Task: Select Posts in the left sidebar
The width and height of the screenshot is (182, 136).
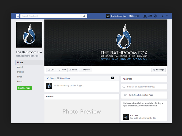Action: 20,81
